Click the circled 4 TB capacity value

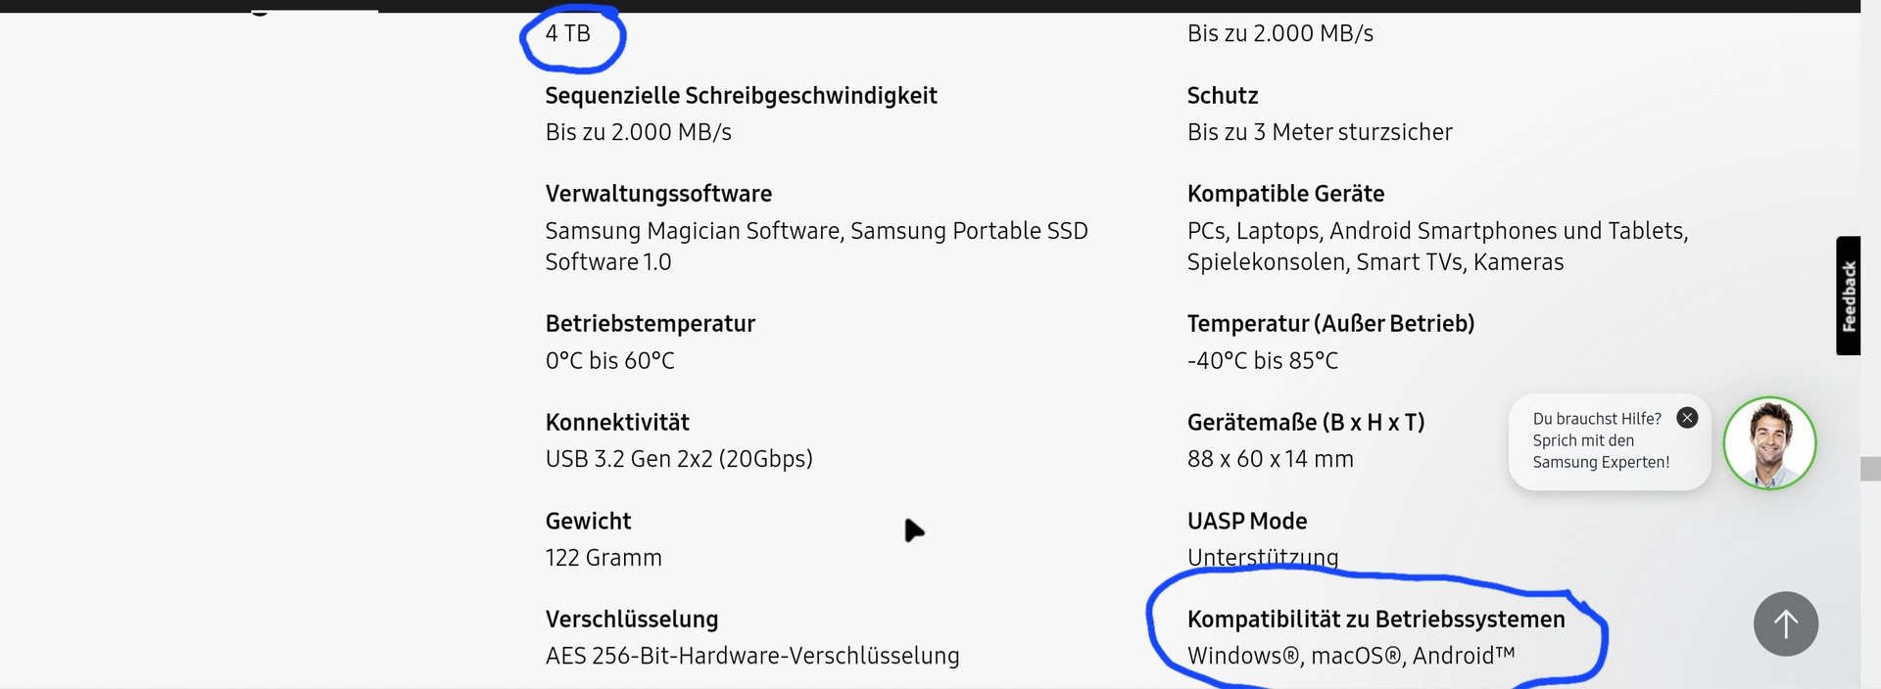568,34
